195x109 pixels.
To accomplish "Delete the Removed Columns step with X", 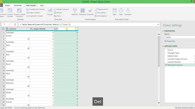I will pos(166,65).
